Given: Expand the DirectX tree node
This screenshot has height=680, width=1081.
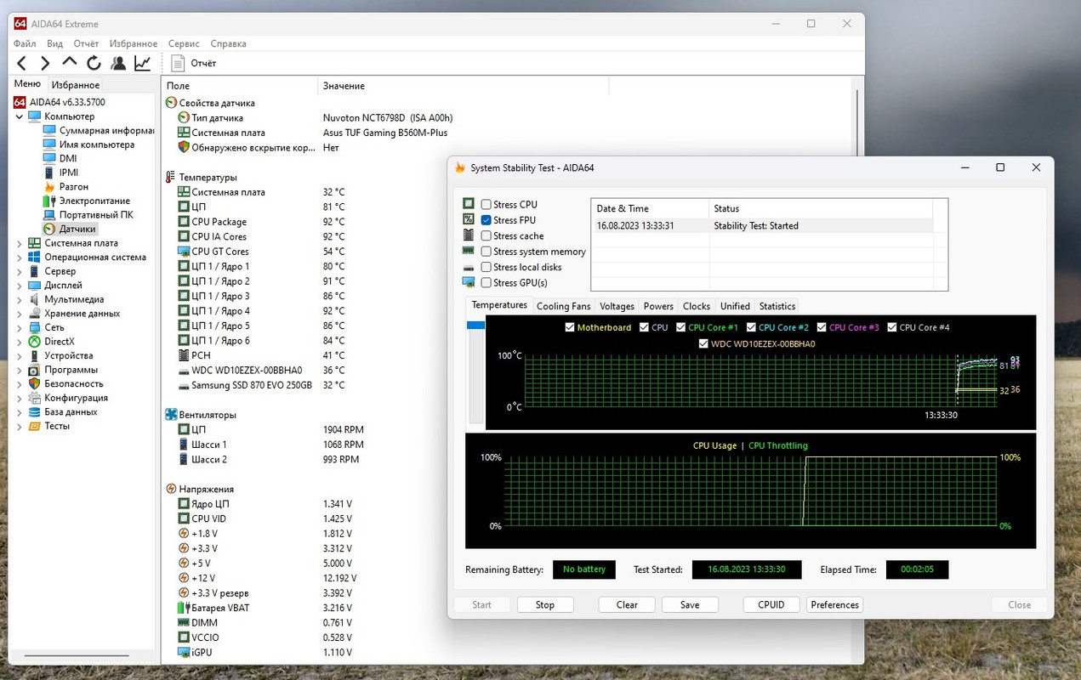Looking at the screenshot, I should [x=20, y=342].
